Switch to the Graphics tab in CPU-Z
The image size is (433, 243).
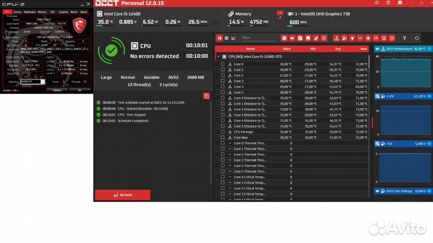click(63, 11)
